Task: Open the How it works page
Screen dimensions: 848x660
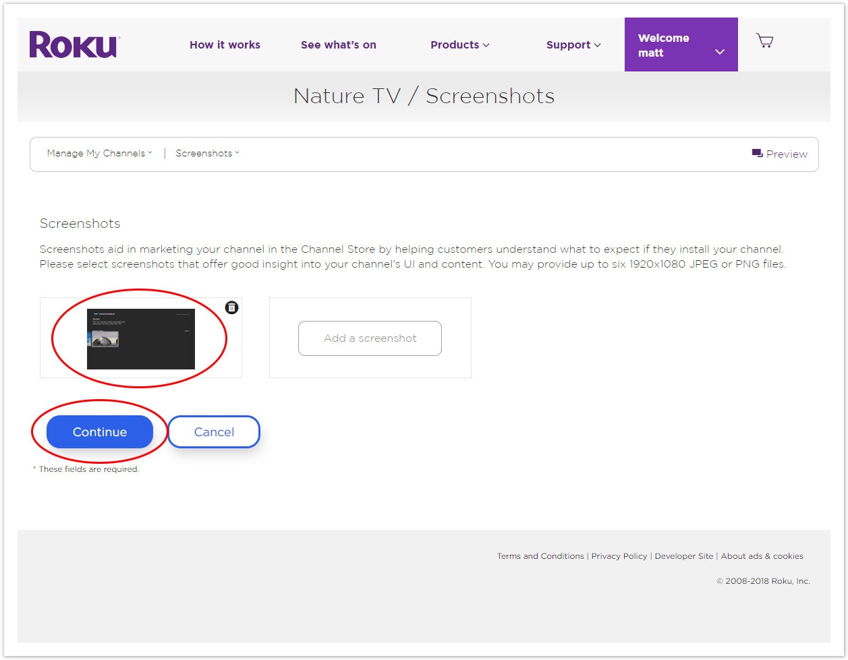Action: (225, 45)
